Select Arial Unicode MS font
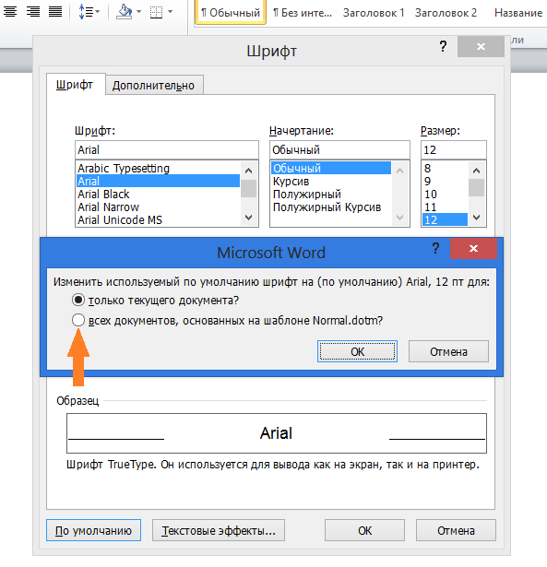The image size is (547, 567). [x=158, y=219]
